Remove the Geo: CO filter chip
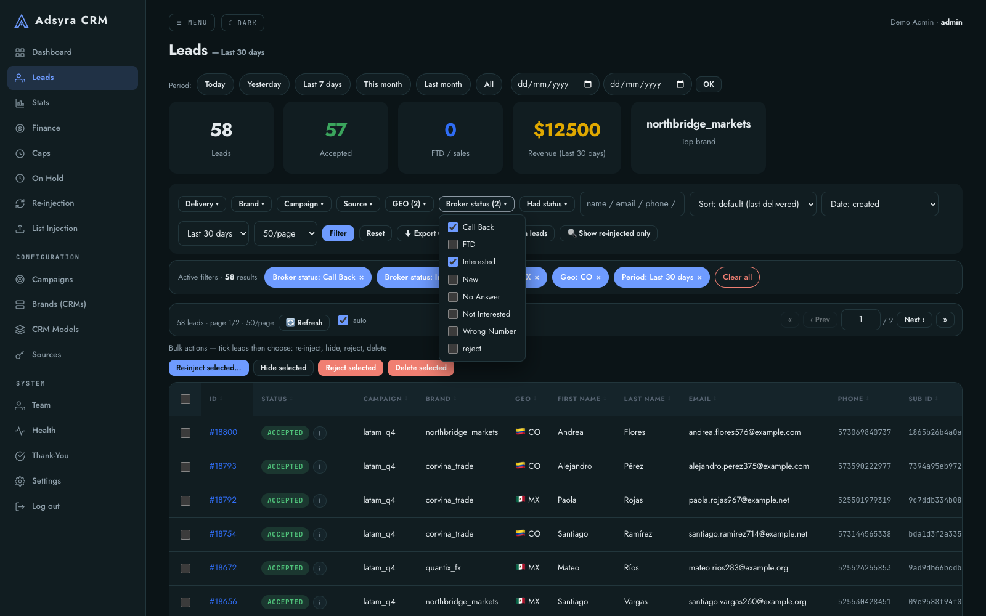This screenshot has height=616, width=986. click(x=598, y=278)
